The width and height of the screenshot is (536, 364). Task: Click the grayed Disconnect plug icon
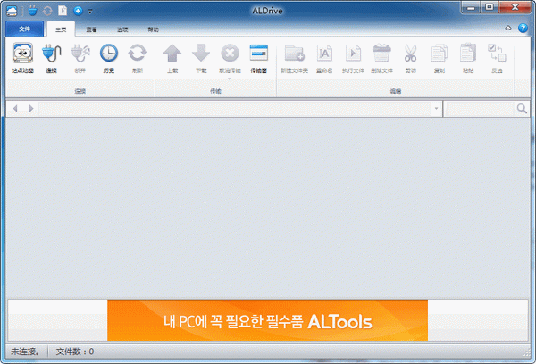[x=80, y=54]
